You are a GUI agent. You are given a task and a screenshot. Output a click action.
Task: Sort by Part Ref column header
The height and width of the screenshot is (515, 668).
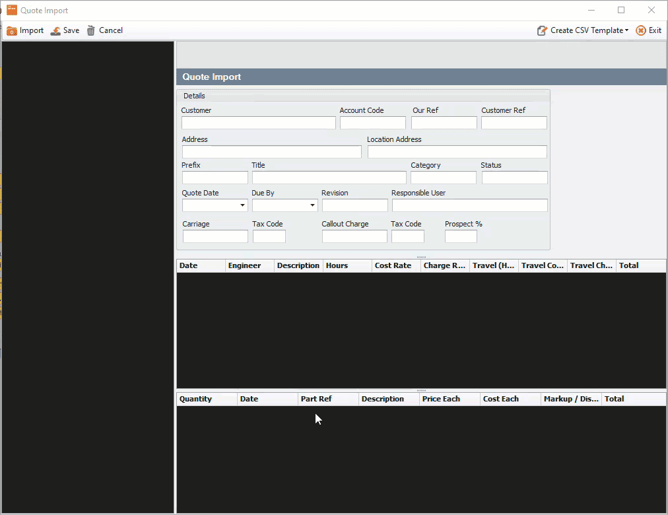point(329,399)
